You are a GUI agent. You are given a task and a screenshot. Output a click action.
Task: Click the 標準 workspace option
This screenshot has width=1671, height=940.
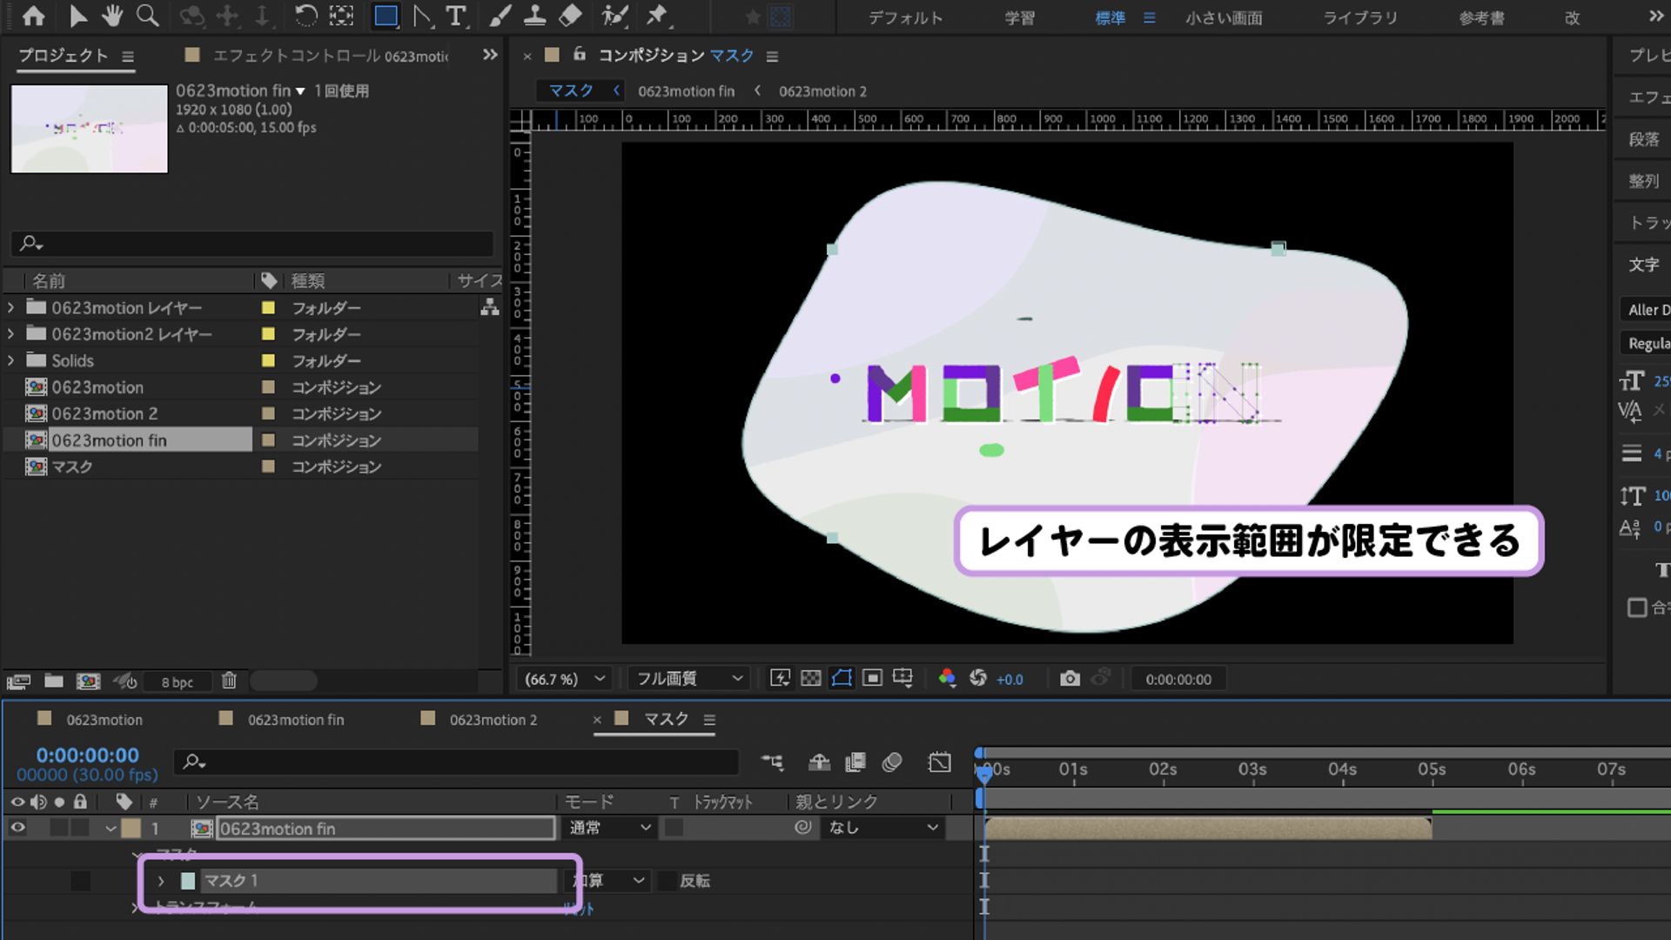click(x=1111, y=17)
